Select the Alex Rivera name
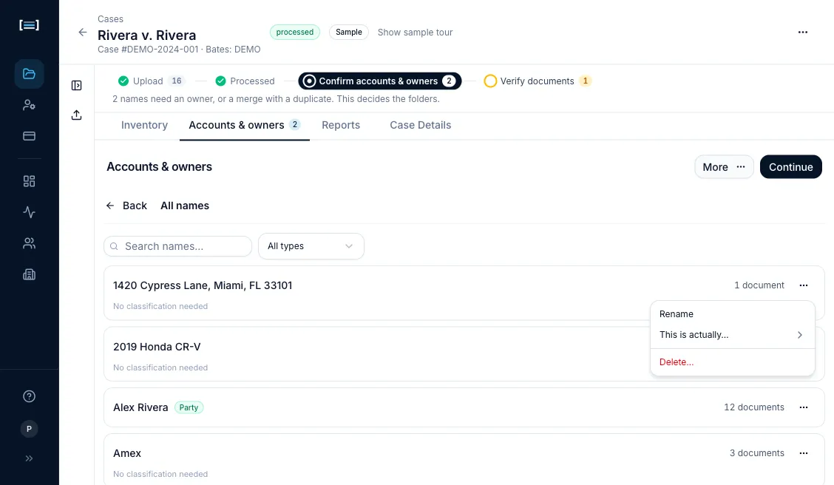This screenshot has width=834, height=485. pos(140,407)
